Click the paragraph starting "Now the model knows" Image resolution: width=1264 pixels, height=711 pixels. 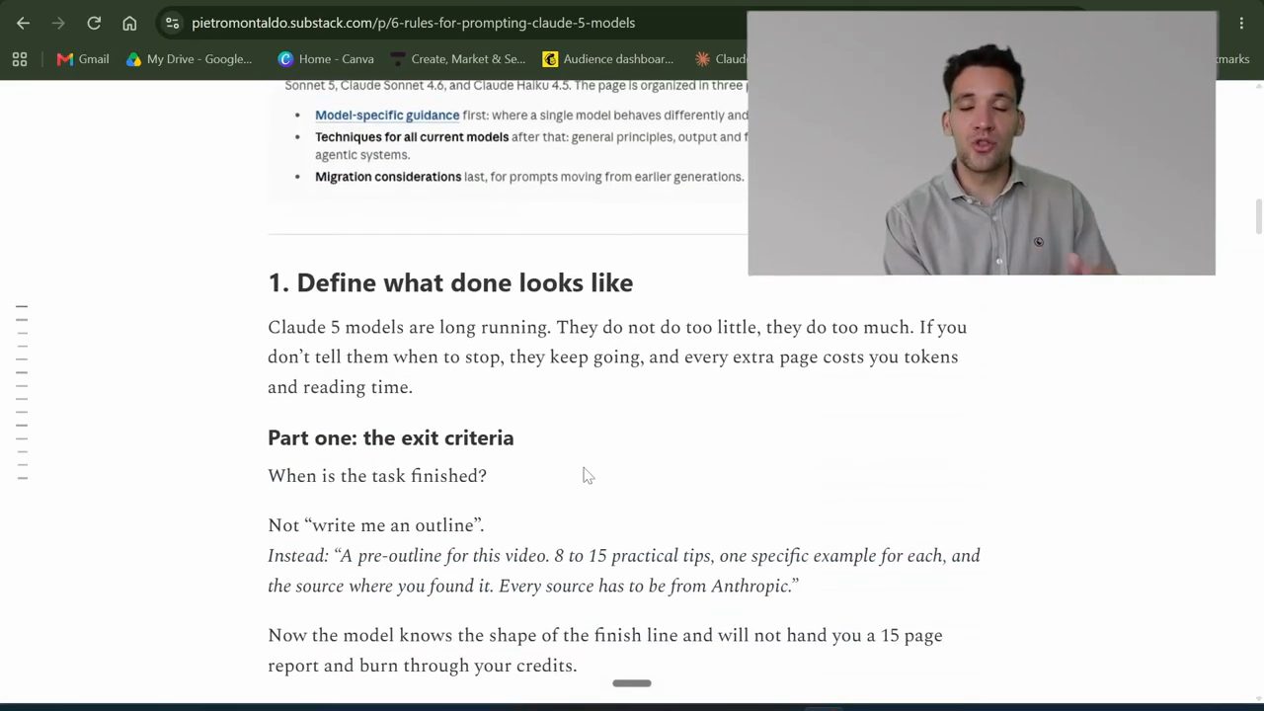coord(605,651)
